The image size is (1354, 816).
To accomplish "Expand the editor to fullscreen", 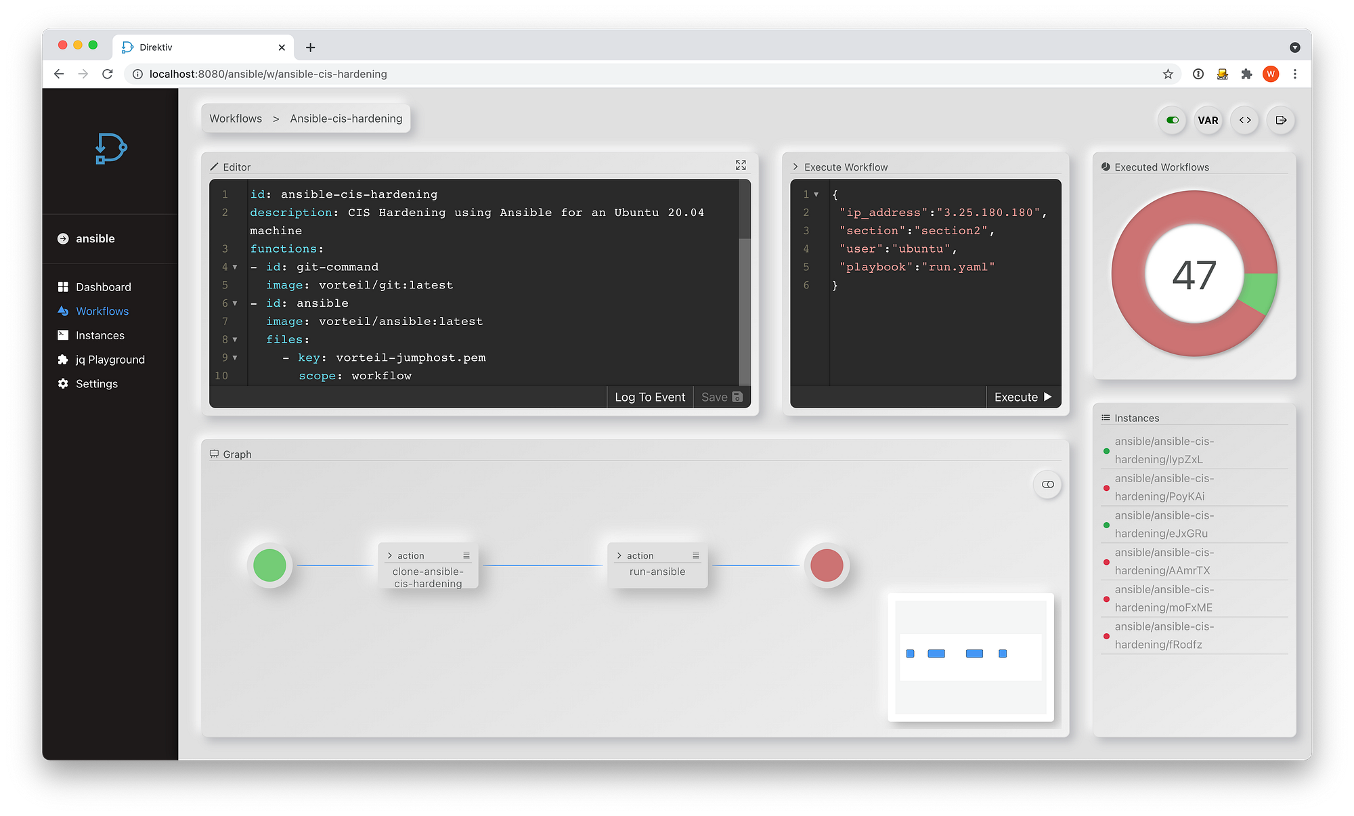I will (741, 165).
